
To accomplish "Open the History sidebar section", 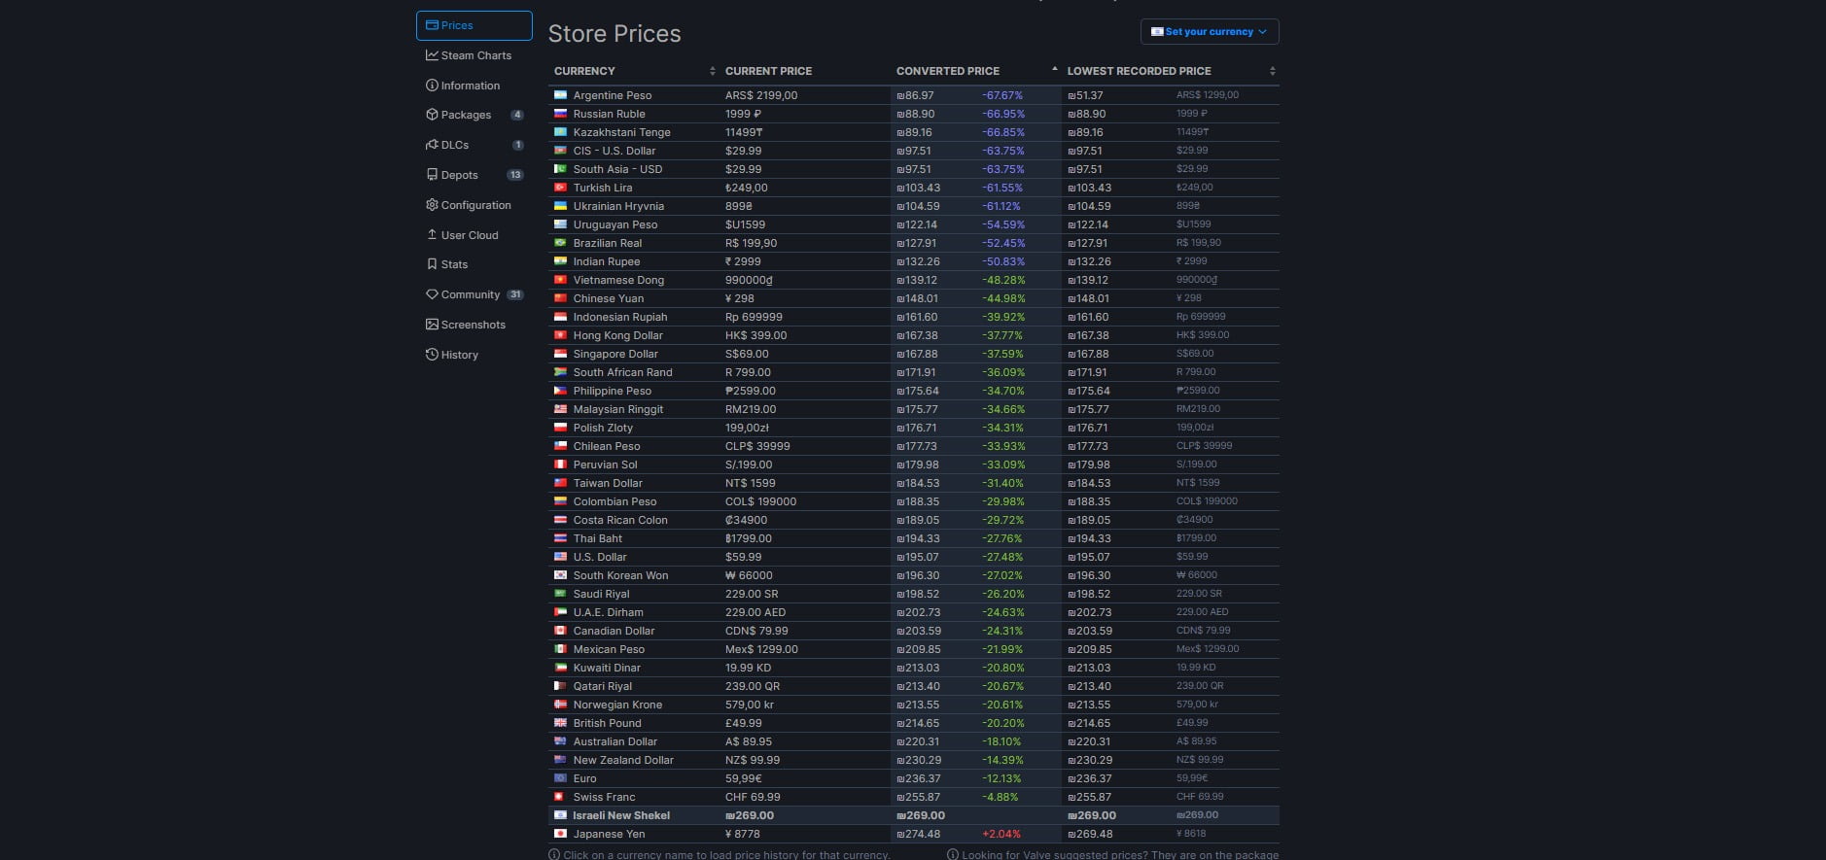I will 459,355.
